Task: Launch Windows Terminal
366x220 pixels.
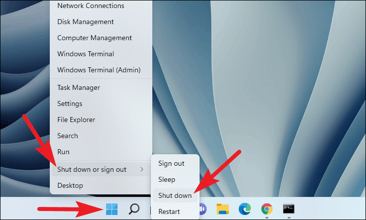Action: 101,54
